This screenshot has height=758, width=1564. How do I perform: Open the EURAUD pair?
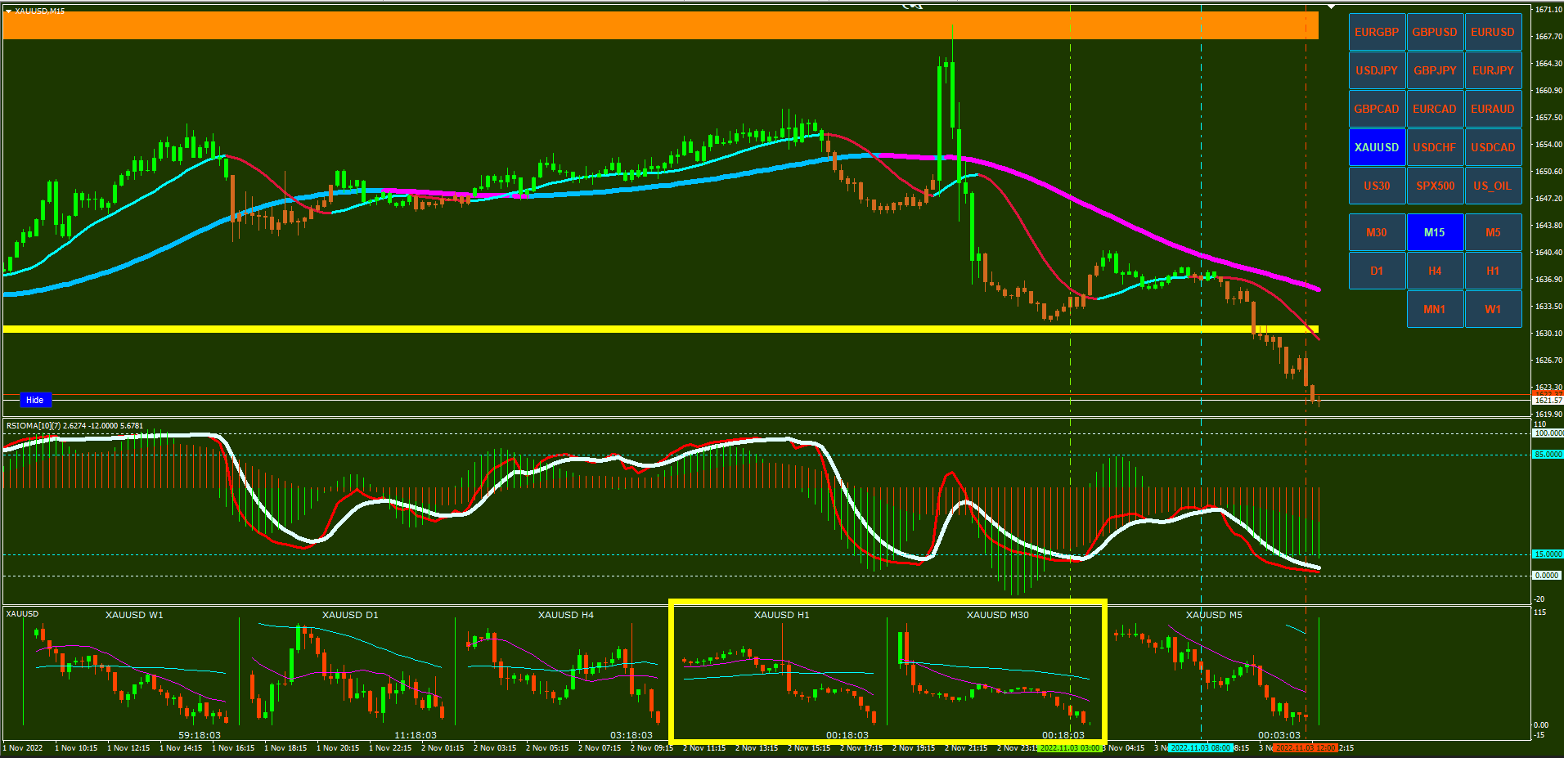coord(1493,109)
